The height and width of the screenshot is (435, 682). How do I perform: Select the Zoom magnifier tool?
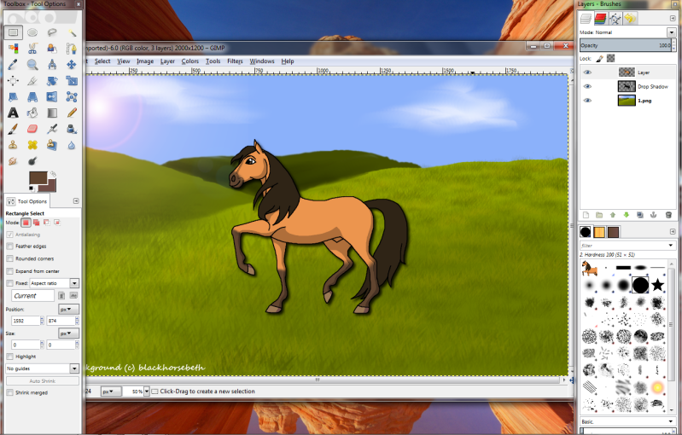pyautogui.click(x=32, y=65)
